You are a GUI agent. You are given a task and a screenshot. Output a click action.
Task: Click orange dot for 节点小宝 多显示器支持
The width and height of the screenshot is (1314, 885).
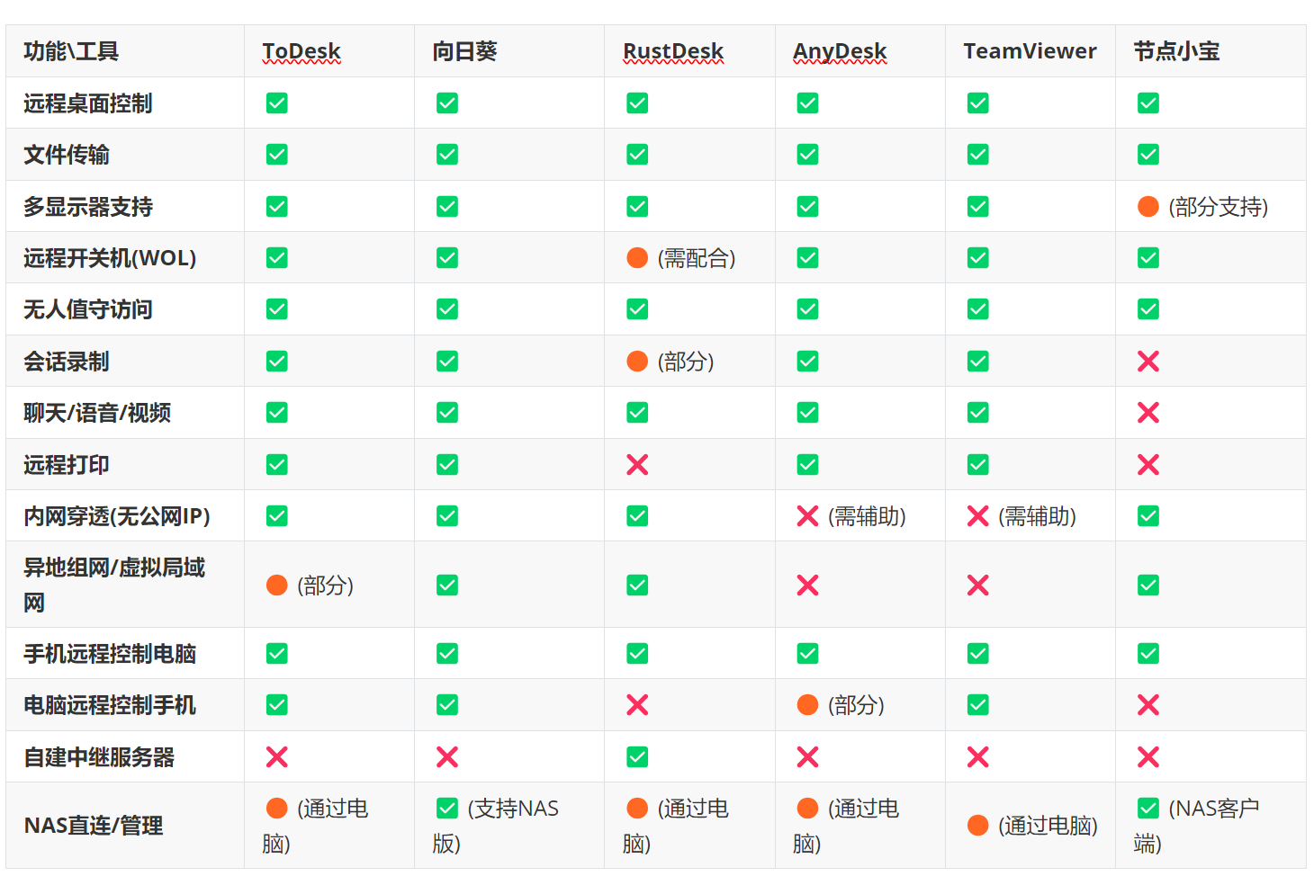pos(1148,207)
